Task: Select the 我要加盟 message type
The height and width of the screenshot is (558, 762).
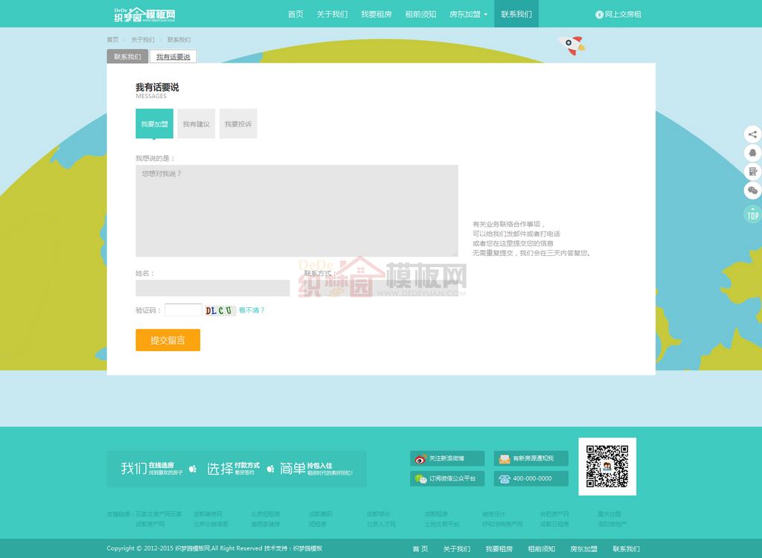Action: point(154,124)
